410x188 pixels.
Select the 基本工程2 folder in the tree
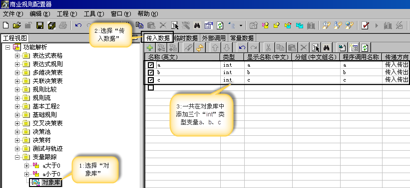pos(46,106)
